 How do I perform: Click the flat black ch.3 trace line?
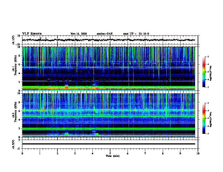coord(108,144)
